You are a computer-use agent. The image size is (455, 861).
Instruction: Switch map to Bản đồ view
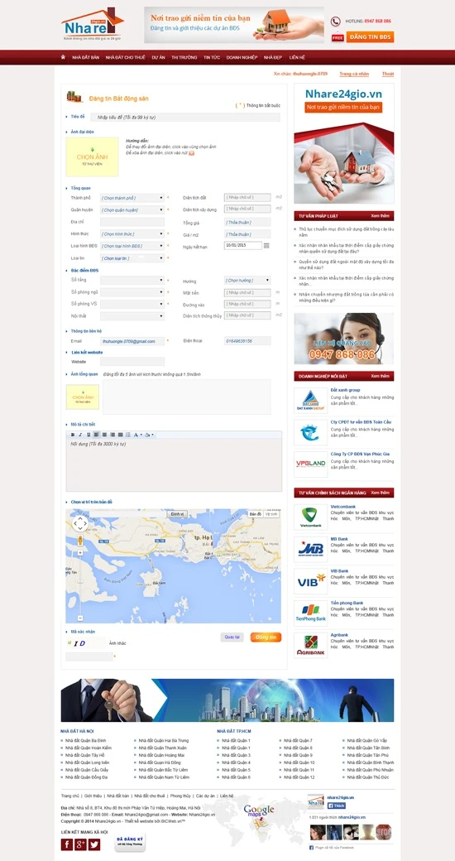click(256, 514)
